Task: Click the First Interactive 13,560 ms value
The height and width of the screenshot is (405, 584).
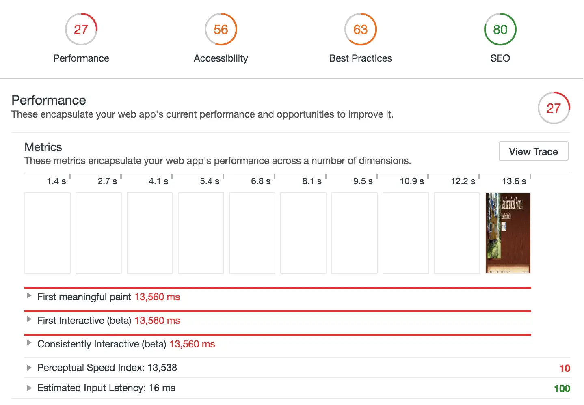Action: click(157, 321)
